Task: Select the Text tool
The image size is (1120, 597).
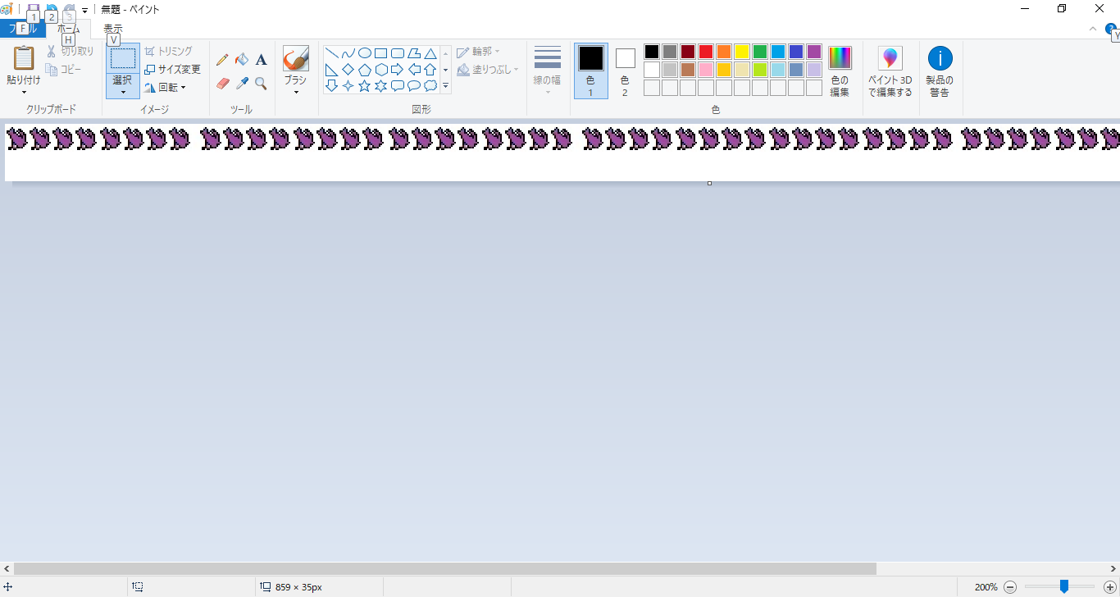Action: (261, 59)
